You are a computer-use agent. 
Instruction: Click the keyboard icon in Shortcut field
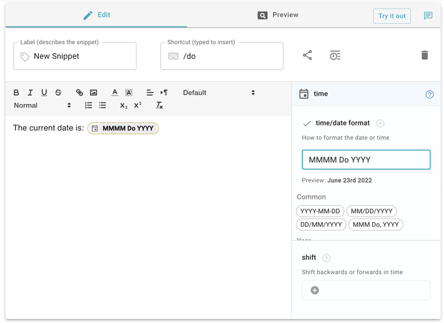(173, 56)
